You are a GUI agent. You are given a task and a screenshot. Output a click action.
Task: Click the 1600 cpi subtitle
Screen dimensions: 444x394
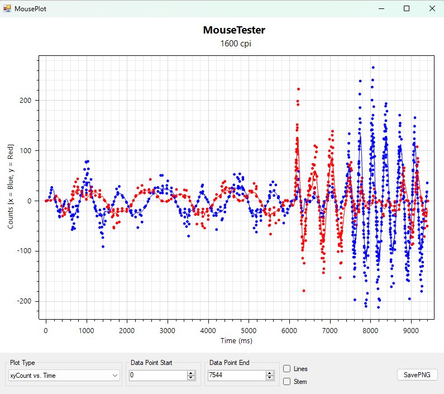234,44
